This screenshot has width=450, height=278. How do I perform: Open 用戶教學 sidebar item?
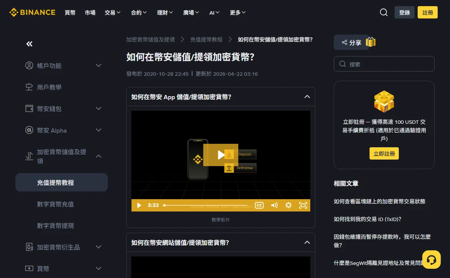click(x=49, y=87)
